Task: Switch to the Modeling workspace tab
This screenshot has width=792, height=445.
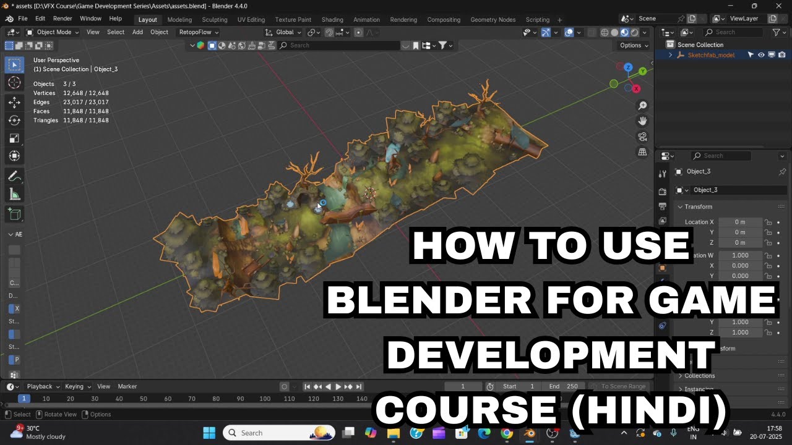Action: point(179,20)
